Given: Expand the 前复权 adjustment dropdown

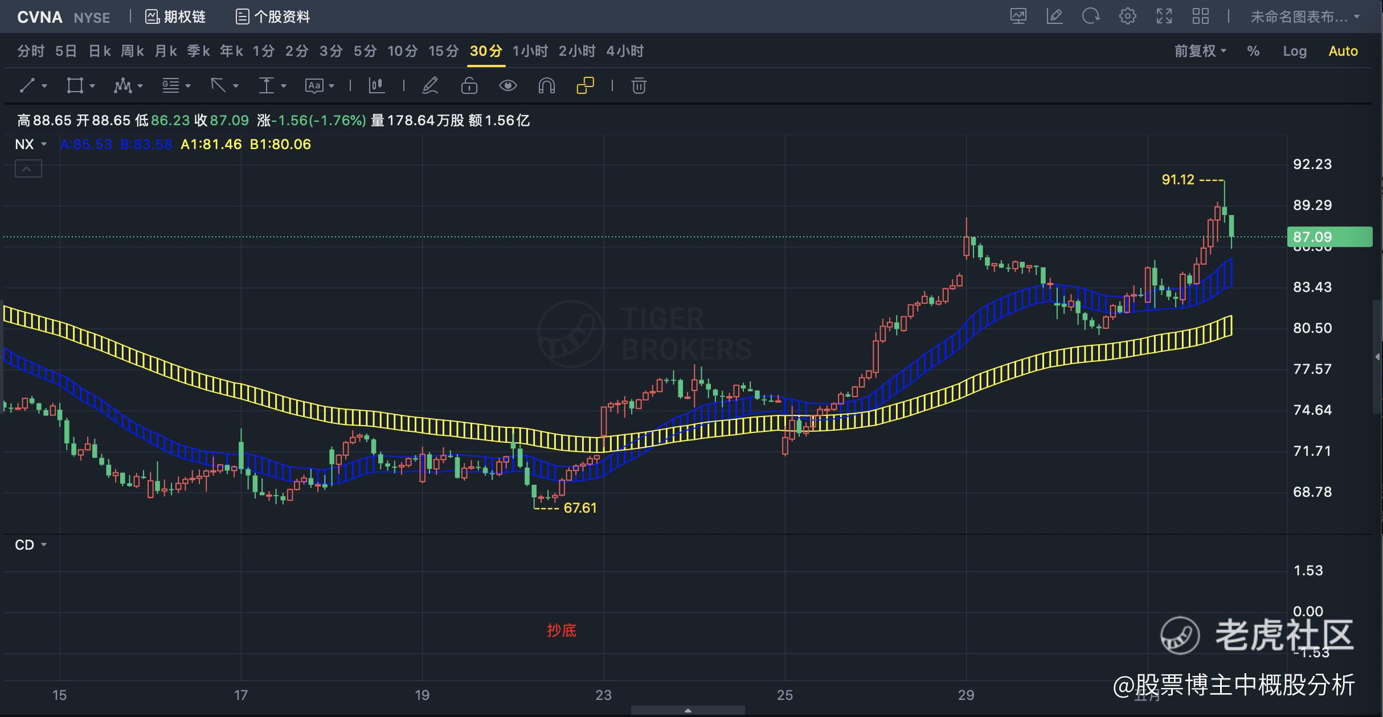Looking at the screenshot, I should click(1200, 51).
